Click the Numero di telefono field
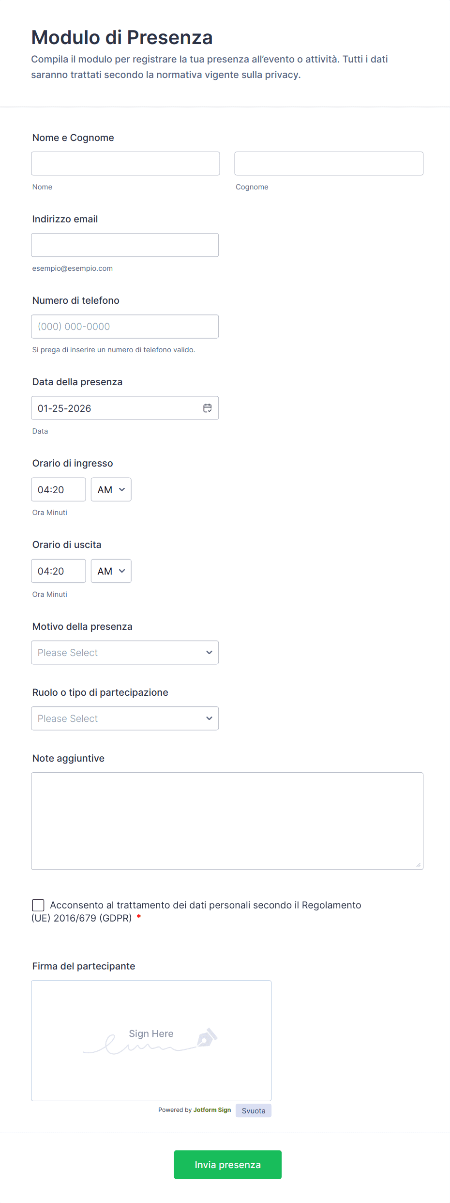The image size is (450, 1203). (125, 327)
